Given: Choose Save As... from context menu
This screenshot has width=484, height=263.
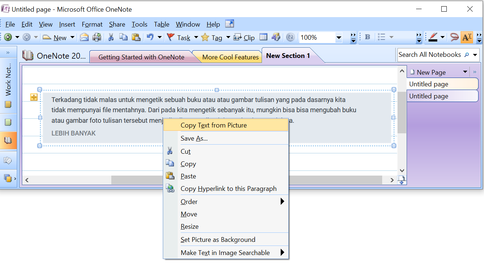Looking at the screenshot, I should 226,138.
